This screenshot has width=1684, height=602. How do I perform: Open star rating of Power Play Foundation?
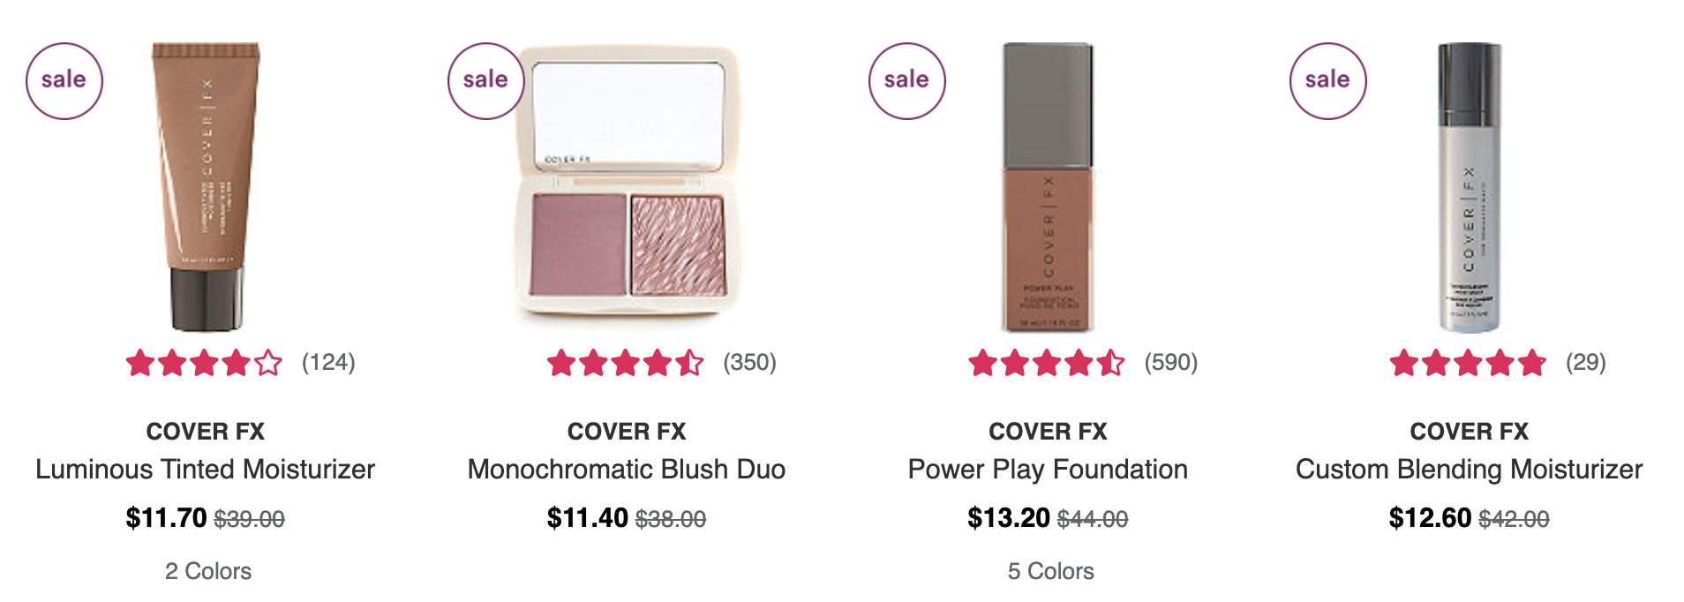(1046, 363)
